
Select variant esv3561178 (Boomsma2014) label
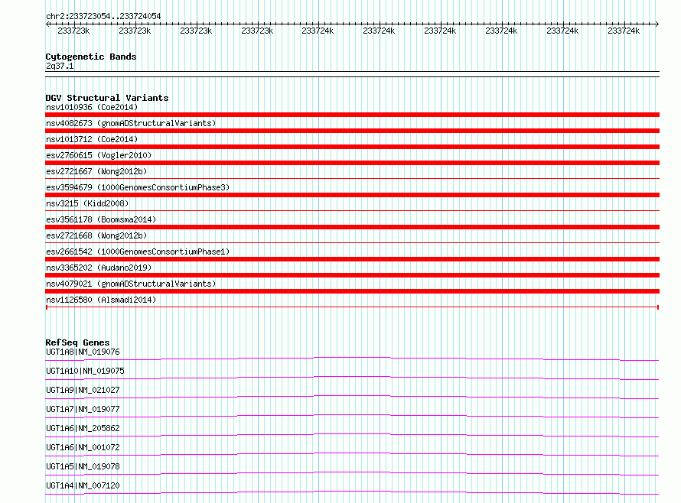click(101, 219)
